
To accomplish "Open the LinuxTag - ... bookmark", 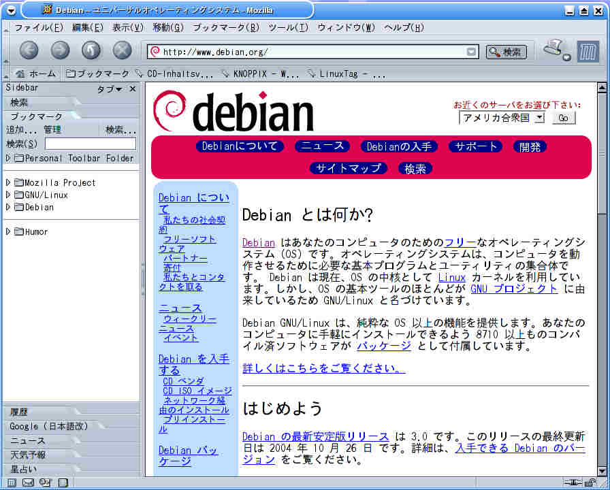I will (x=346, y=73).
